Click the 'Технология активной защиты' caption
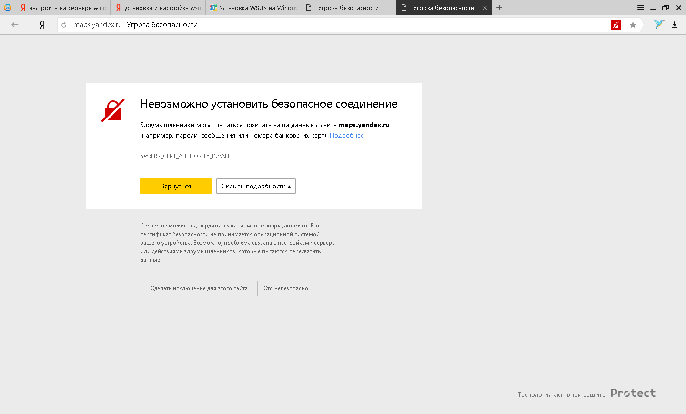686x414 pixels. pyautogui.click(x=562, y=394)
